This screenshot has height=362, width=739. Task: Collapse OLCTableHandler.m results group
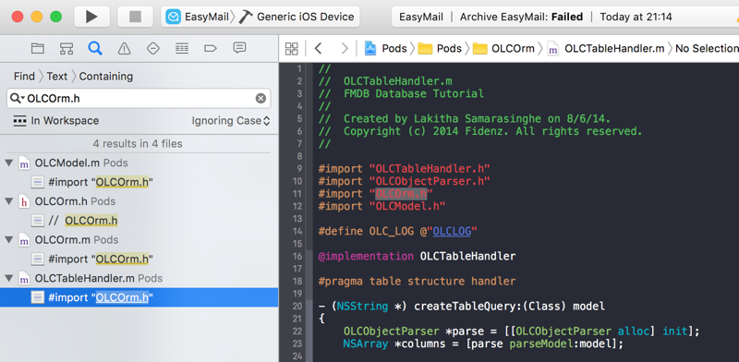8,279
